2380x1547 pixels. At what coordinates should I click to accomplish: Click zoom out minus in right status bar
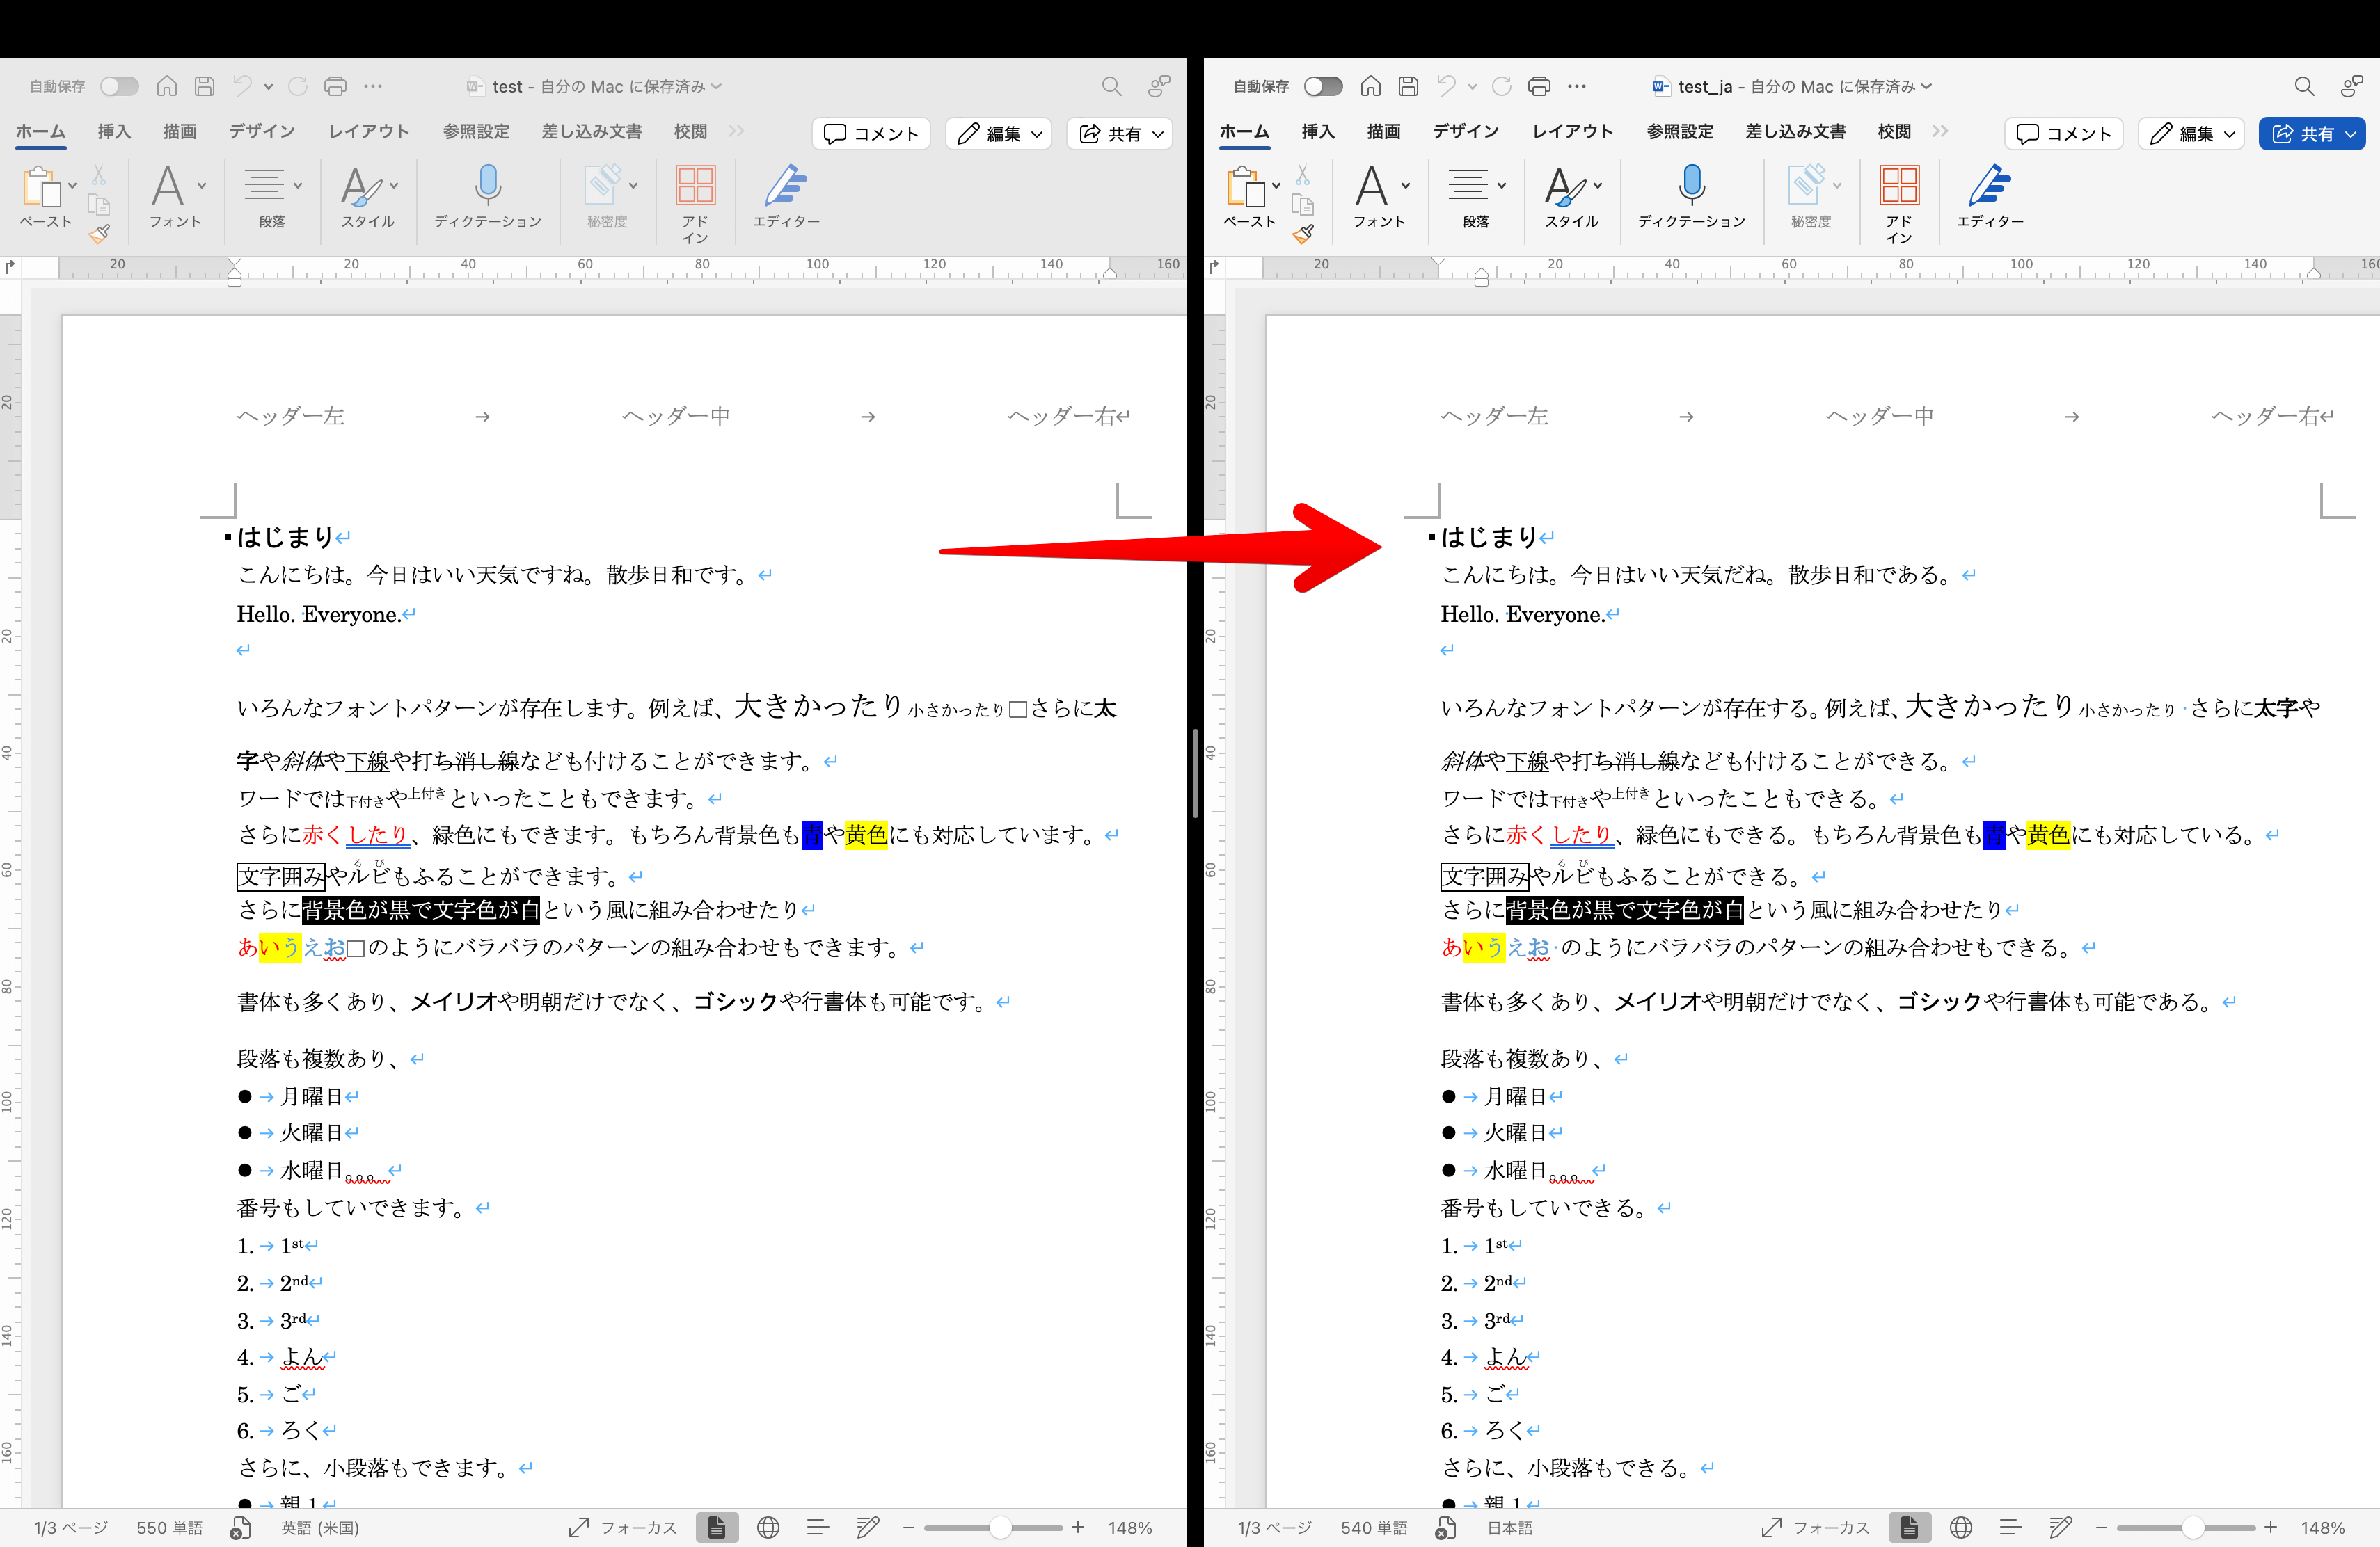[x=2101, y=1528]
